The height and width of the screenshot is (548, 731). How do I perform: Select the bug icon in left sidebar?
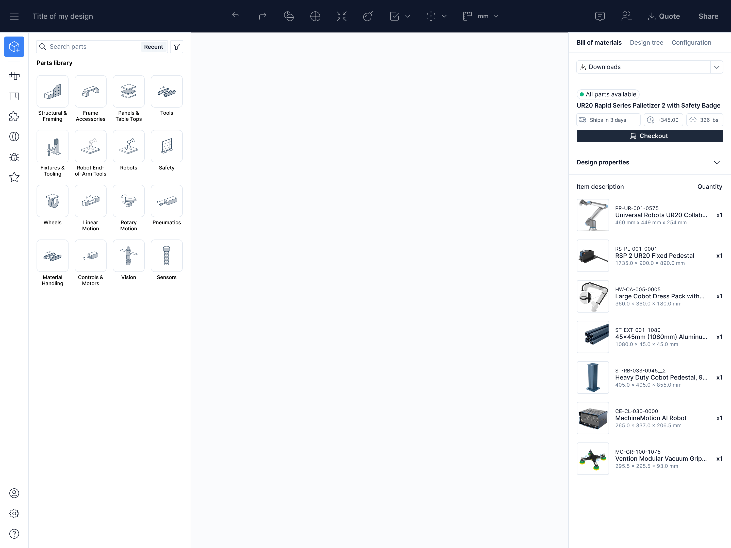click(x=14, y=157)
